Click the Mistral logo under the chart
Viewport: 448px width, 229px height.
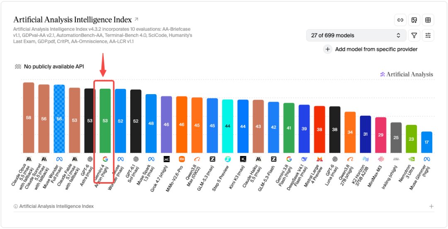click(x=319, y=159)
